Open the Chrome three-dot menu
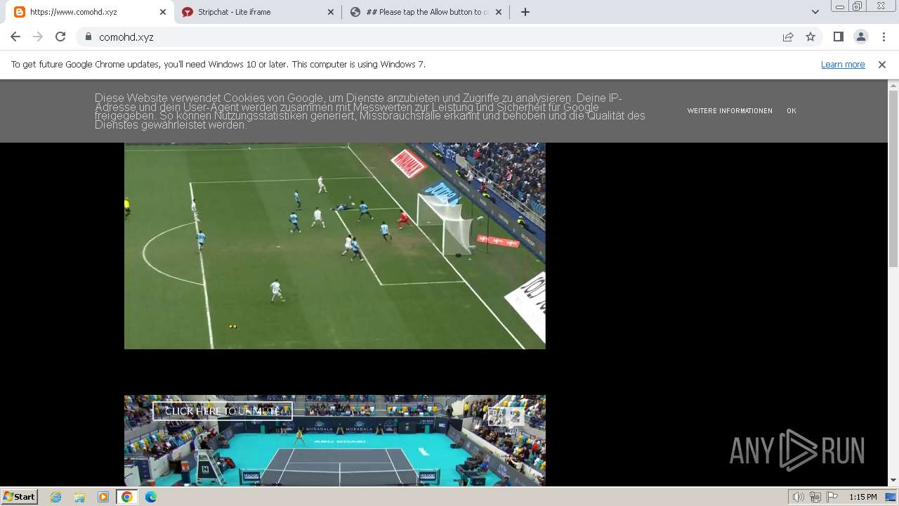The height and width of the screenshot is (506, 899). [884, 37]
